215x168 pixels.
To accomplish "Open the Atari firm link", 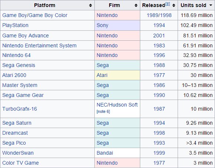I will pyautogui.click(x=102, y=75).
